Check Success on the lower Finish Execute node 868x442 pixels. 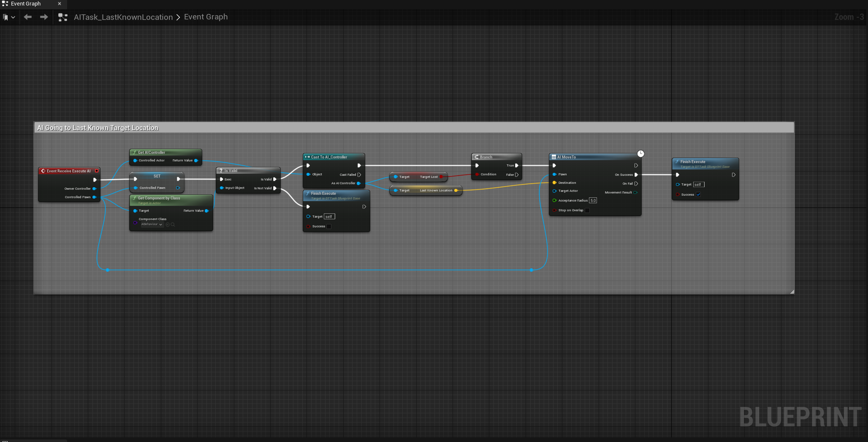pyautogui.click(x=329, y=226)
